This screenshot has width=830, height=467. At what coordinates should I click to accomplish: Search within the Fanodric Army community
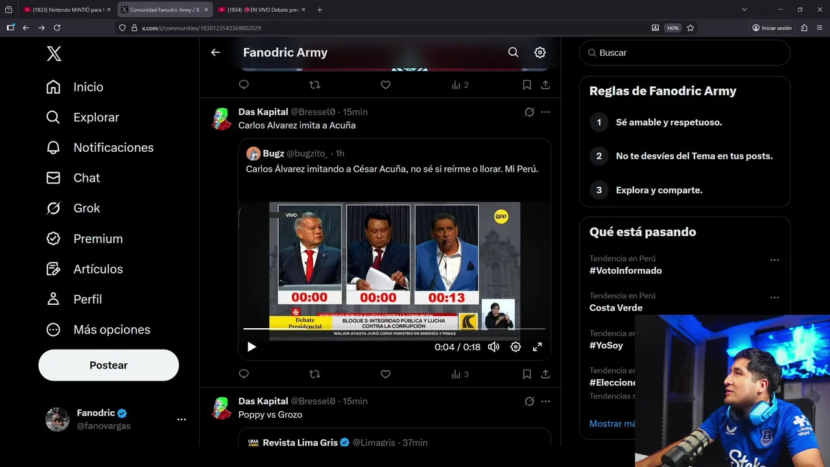[513, 53]
